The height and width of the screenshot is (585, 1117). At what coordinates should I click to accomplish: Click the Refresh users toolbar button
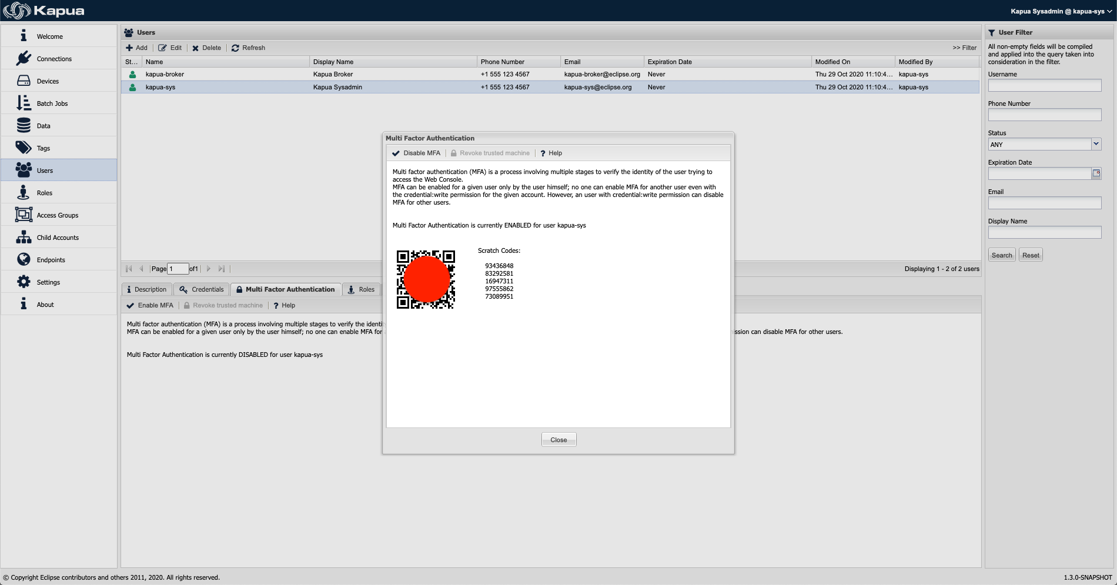(x=248, y=48)
